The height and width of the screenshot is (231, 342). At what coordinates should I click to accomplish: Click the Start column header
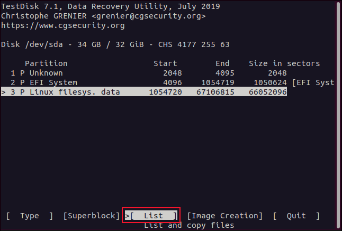165,63
